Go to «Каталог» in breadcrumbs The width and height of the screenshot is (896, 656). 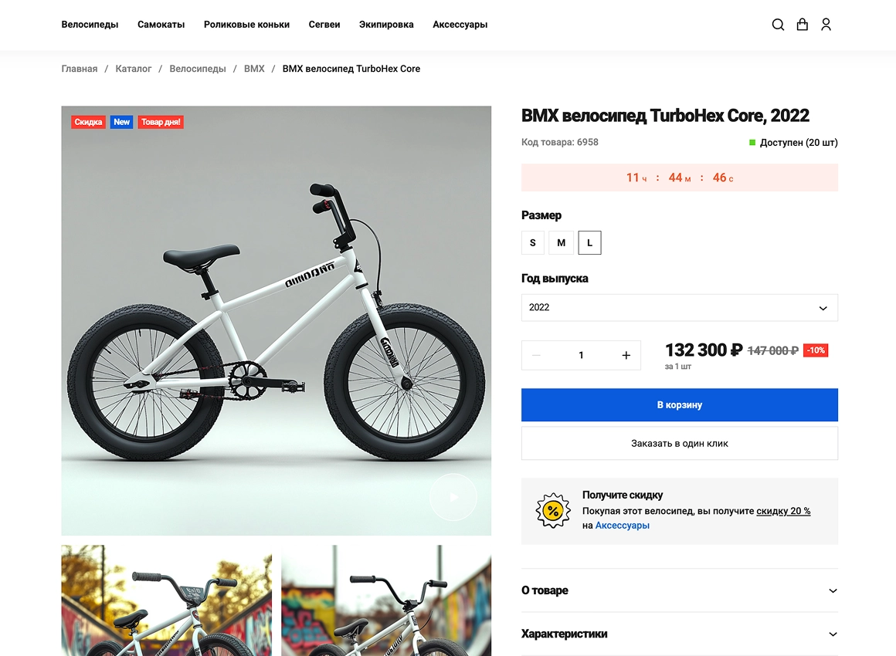pyautogui.click(x=134, y=69)
